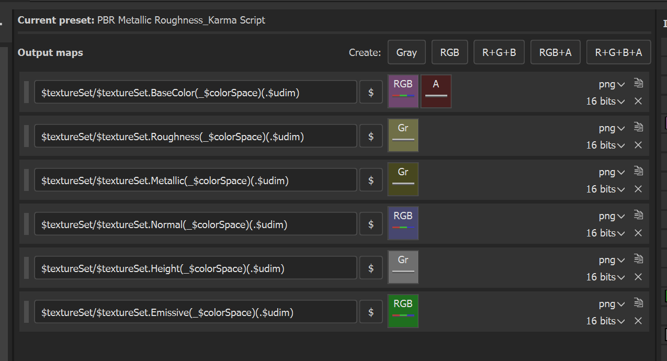Edit the Emissive filename pattern text
This screenshot has width=667, height=361.
click(195, 311)
